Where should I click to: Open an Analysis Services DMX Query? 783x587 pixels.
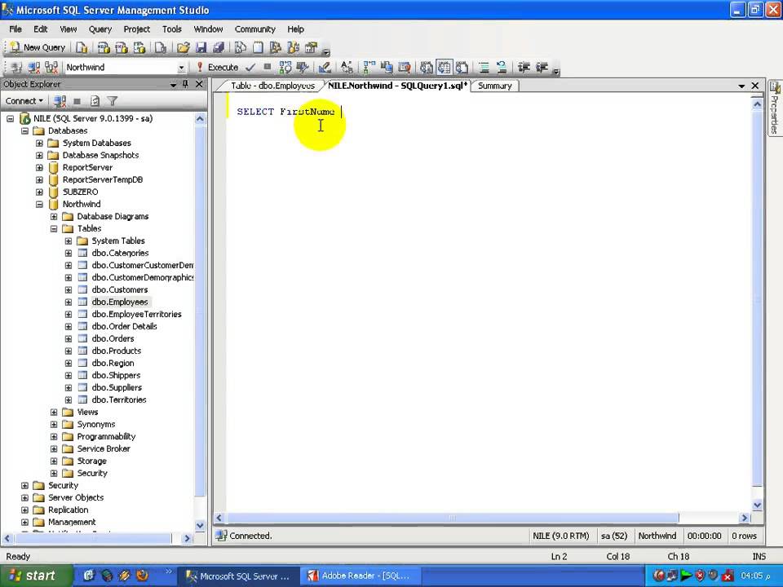122,47
